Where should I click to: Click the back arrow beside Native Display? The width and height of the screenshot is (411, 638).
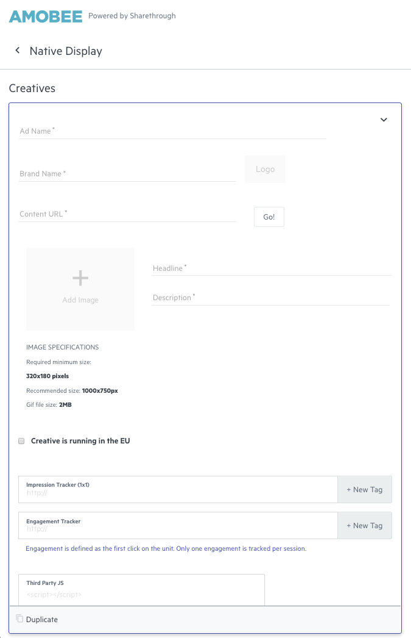pyautogui.click(x=18, y=51)
